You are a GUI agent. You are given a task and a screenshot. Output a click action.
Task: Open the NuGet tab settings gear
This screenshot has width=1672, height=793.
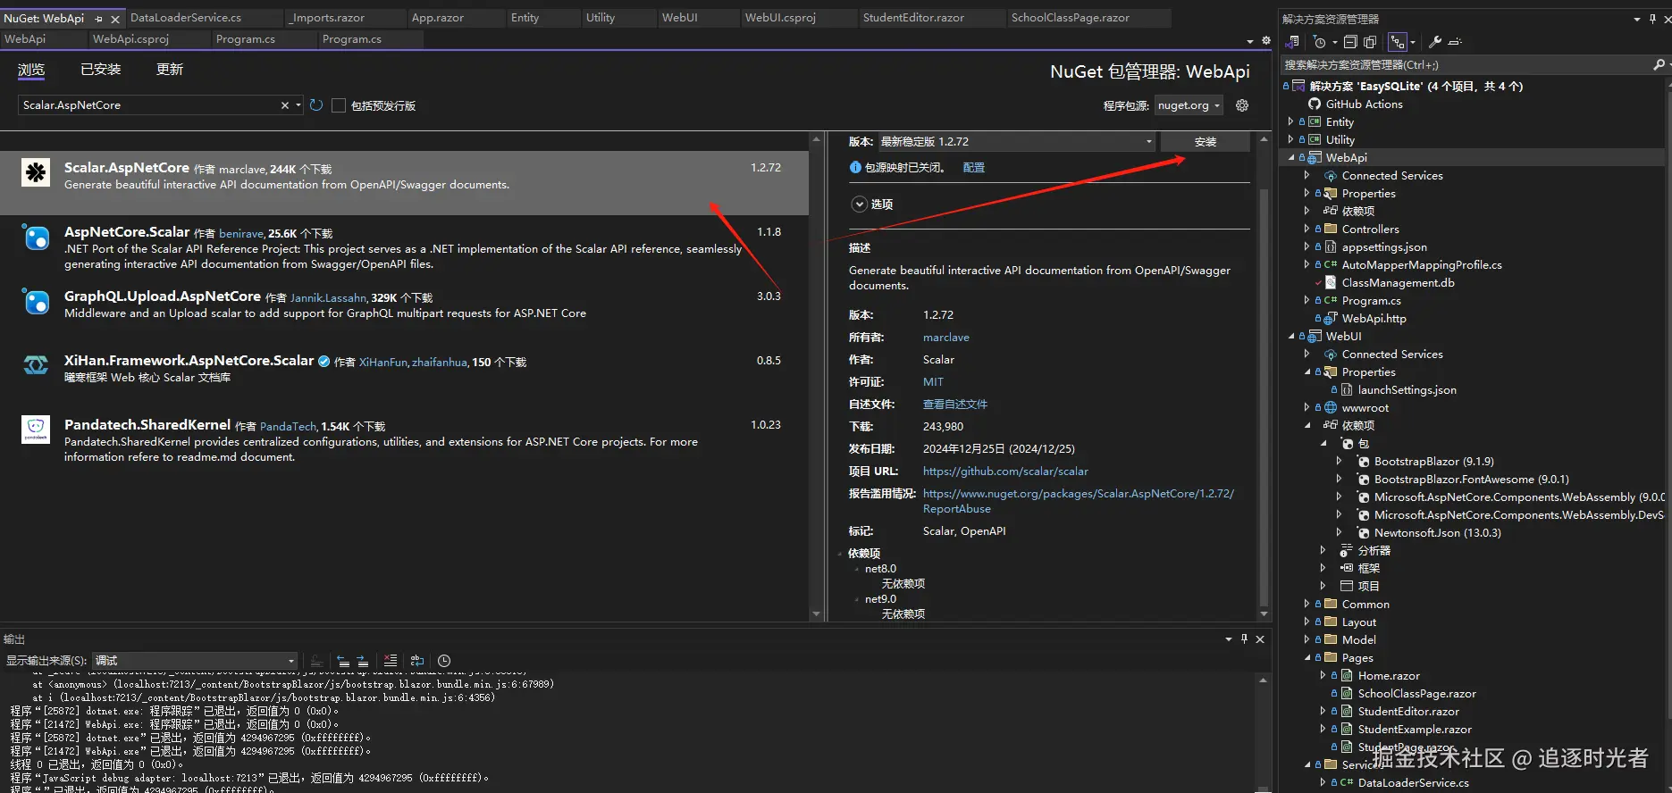coord(1266,40)
